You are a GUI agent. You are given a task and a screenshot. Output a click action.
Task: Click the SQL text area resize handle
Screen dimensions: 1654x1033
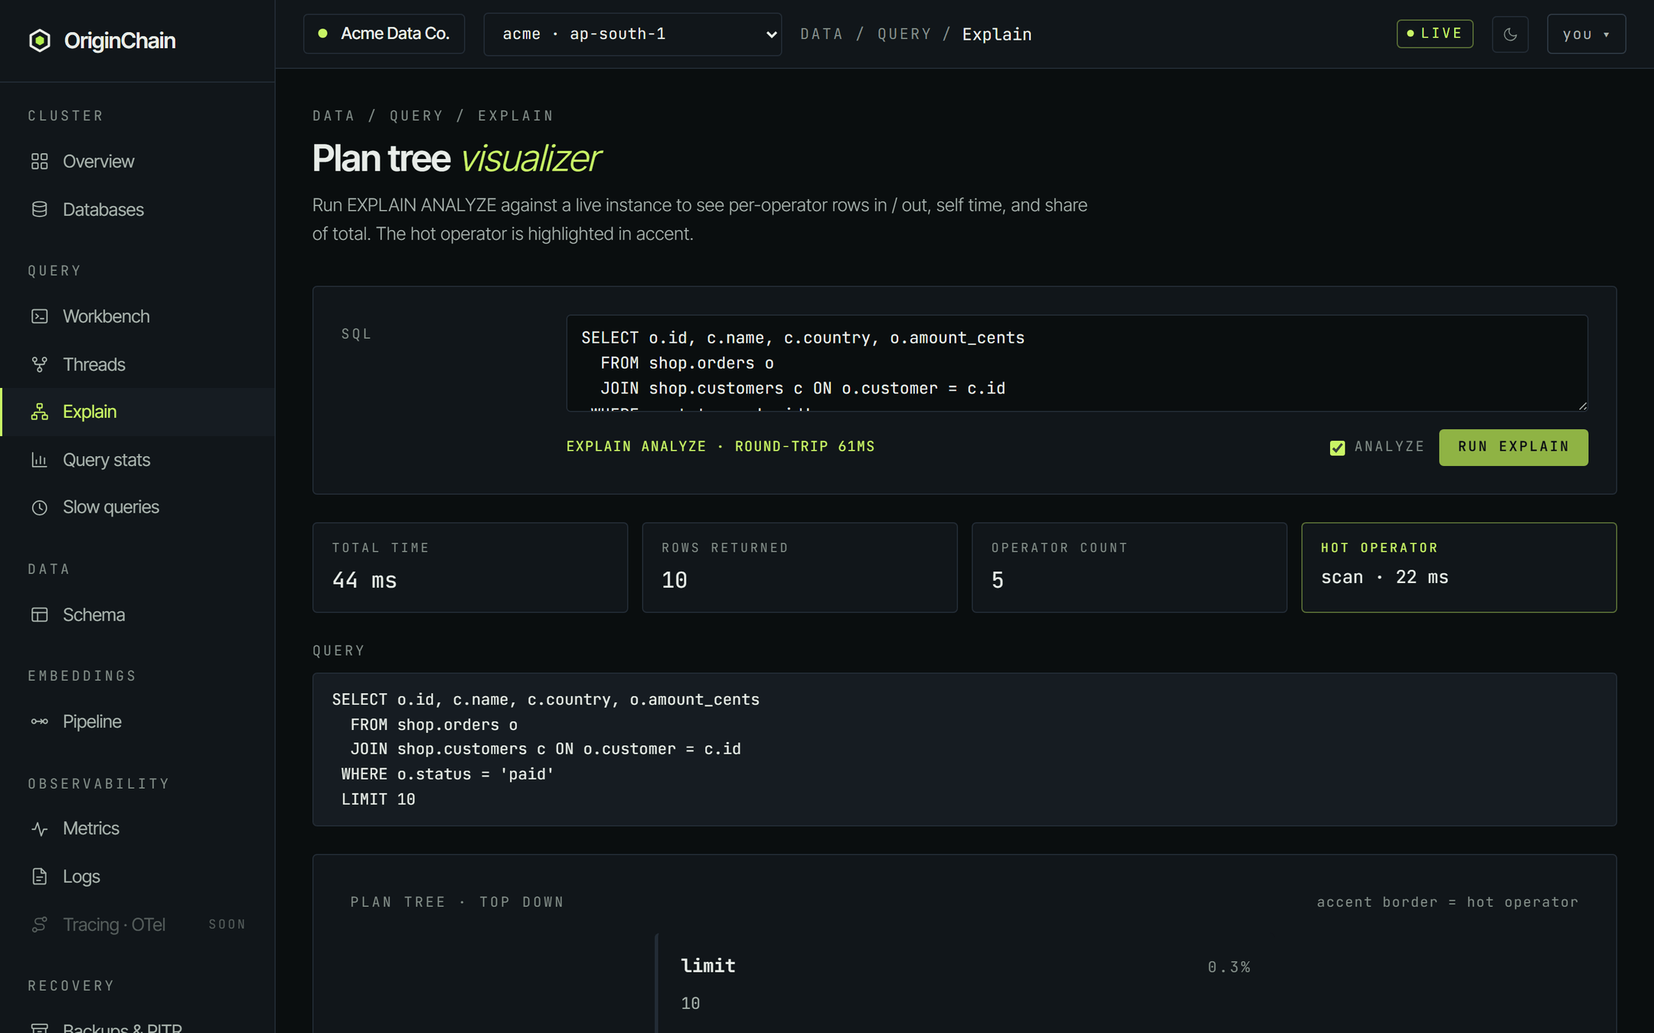1582,406
